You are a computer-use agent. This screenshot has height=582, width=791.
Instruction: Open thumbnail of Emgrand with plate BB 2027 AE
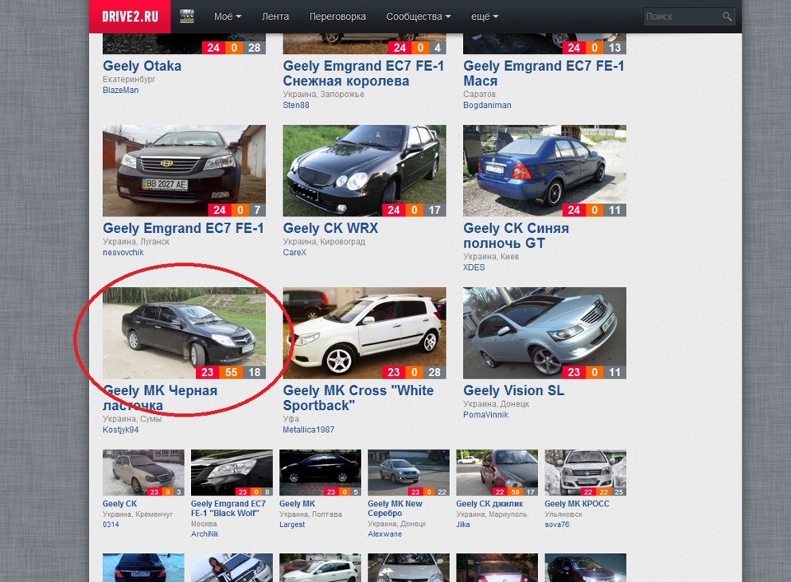tap(184, 171)
